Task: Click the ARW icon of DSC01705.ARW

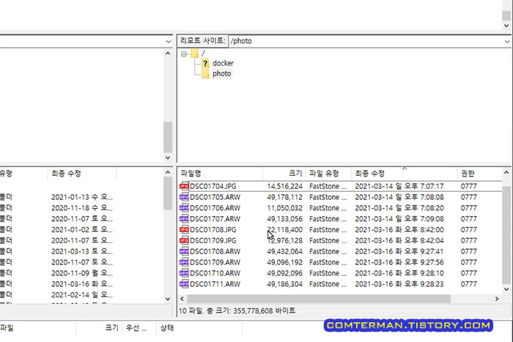Action: point(184,197)
